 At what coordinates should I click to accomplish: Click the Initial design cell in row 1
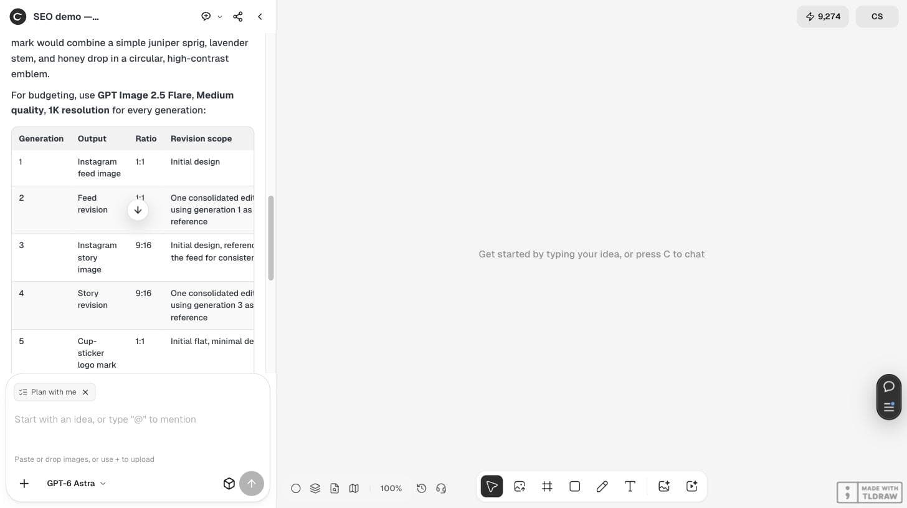tap(195, 162)
